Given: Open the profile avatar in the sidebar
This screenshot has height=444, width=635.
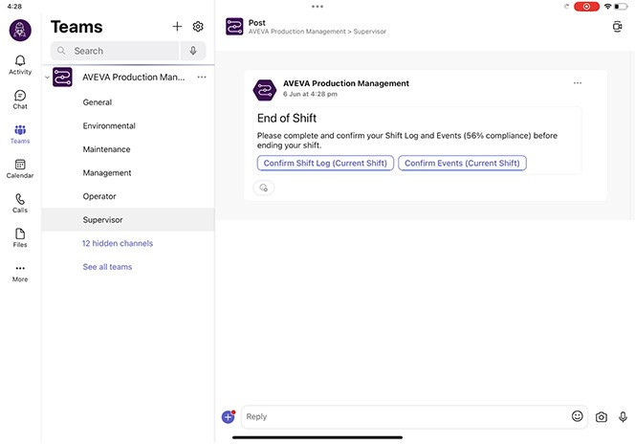Looking at the screenshot, I should pyautogui.click(x=20, y=31).
